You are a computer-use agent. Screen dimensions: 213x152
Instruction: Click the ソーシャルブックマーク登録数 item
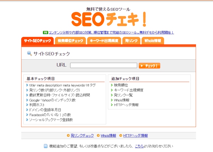pos(51,120)
